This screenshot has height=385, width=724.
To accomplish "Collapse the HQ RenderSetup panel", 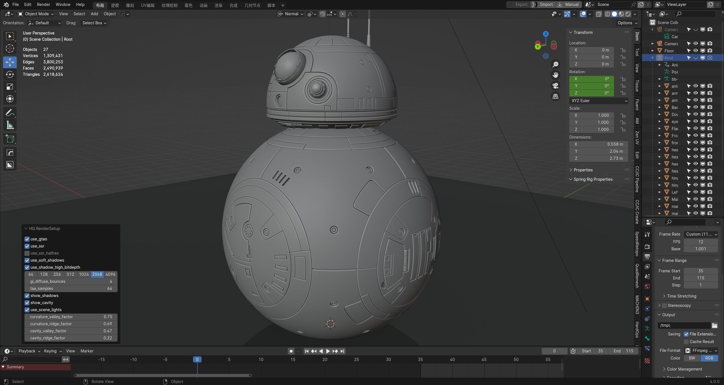I will (26, 229).
